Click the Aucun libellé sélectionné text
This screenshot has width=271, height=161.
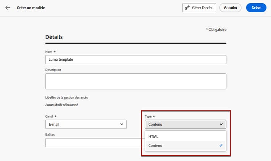coord(61,105)
